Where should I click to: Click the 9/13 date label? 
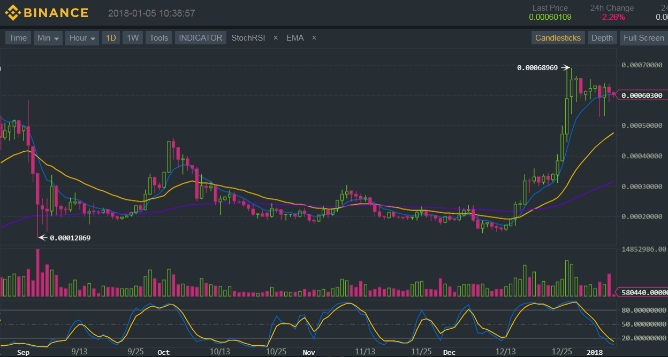79,352
